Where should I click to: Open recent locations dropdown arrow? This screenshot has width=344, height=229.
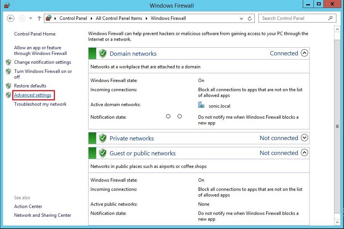(x=31, y=18)
